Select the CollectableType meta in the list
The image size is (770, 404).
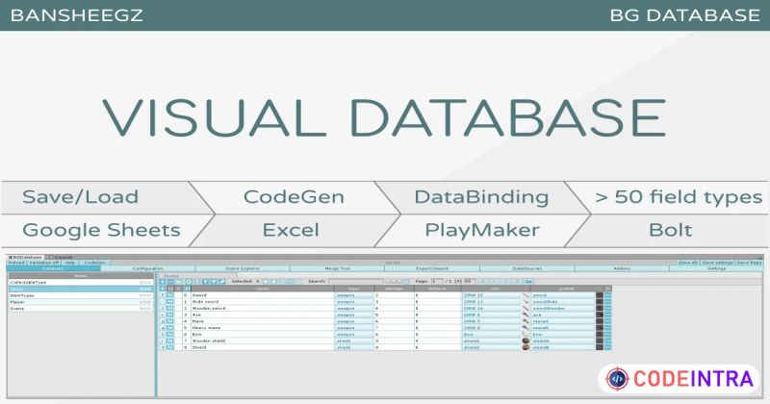click(81, 282)
